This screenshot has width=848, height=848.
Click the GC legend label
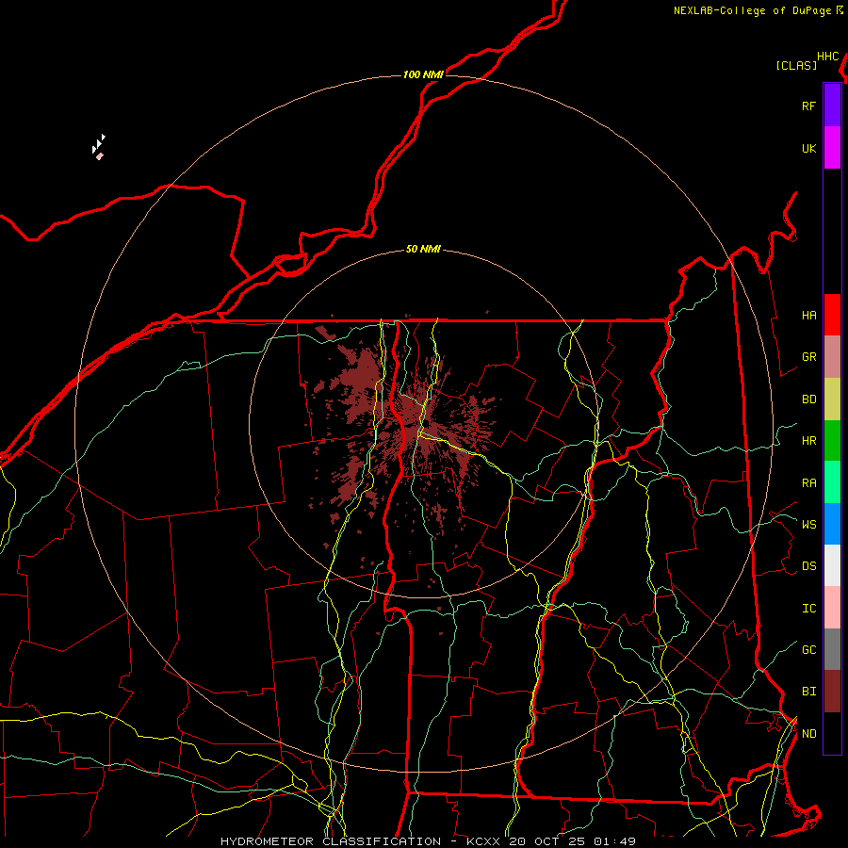tap(808, 650)
